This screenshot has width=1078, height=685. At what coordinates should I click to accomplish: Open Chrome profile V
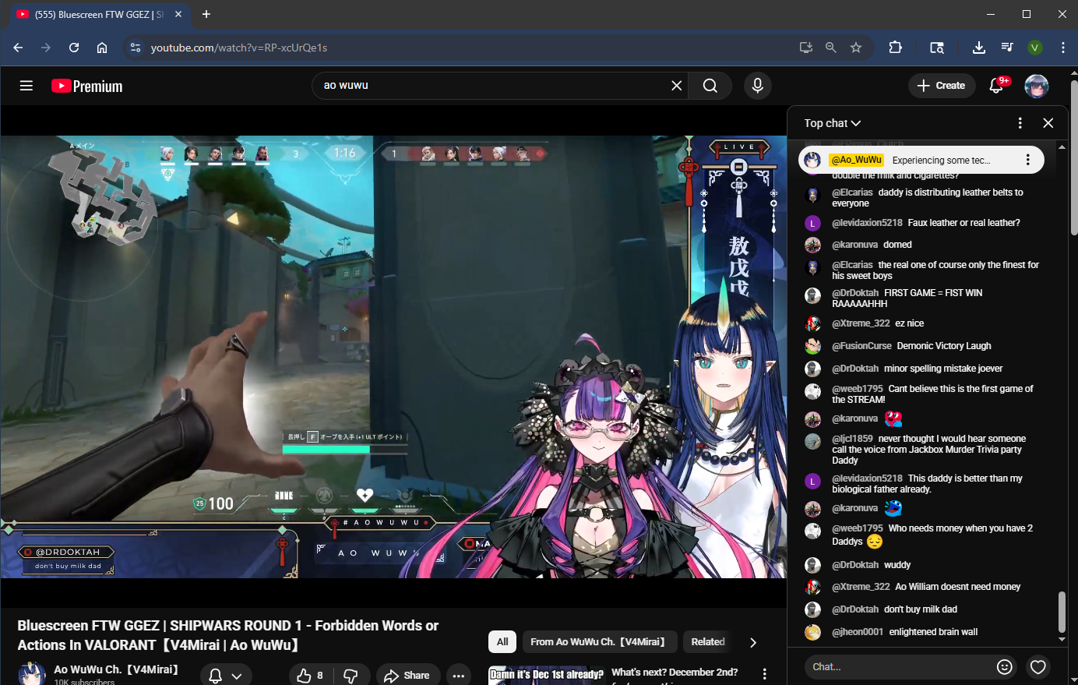[1035, 48]
